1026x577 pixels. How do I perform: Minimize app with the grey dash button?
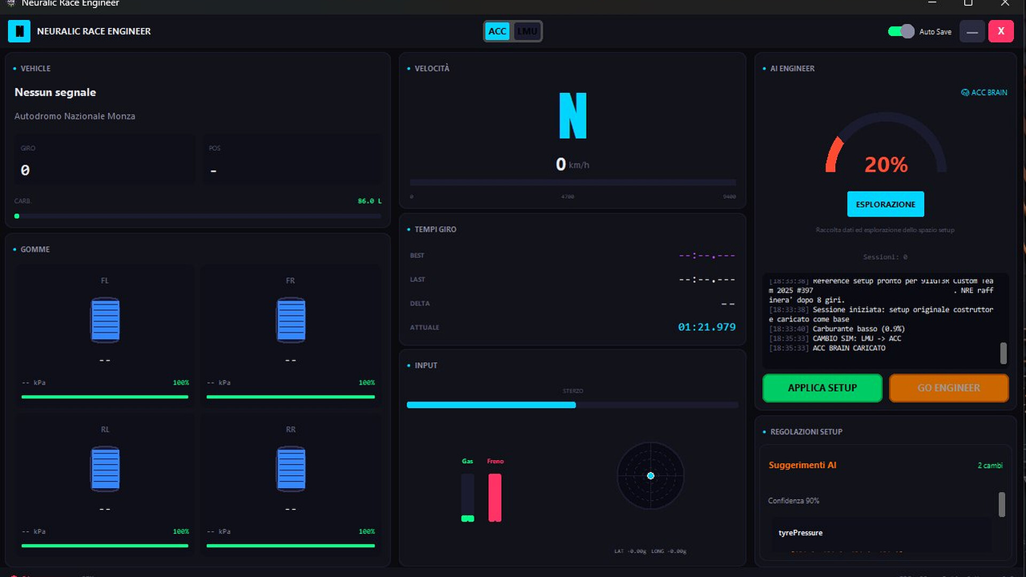pyautogui.click(x=972, y=32)
